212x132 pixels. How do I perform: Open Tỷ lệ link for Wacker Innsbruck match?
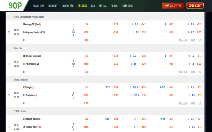click(x=193, y=72)
